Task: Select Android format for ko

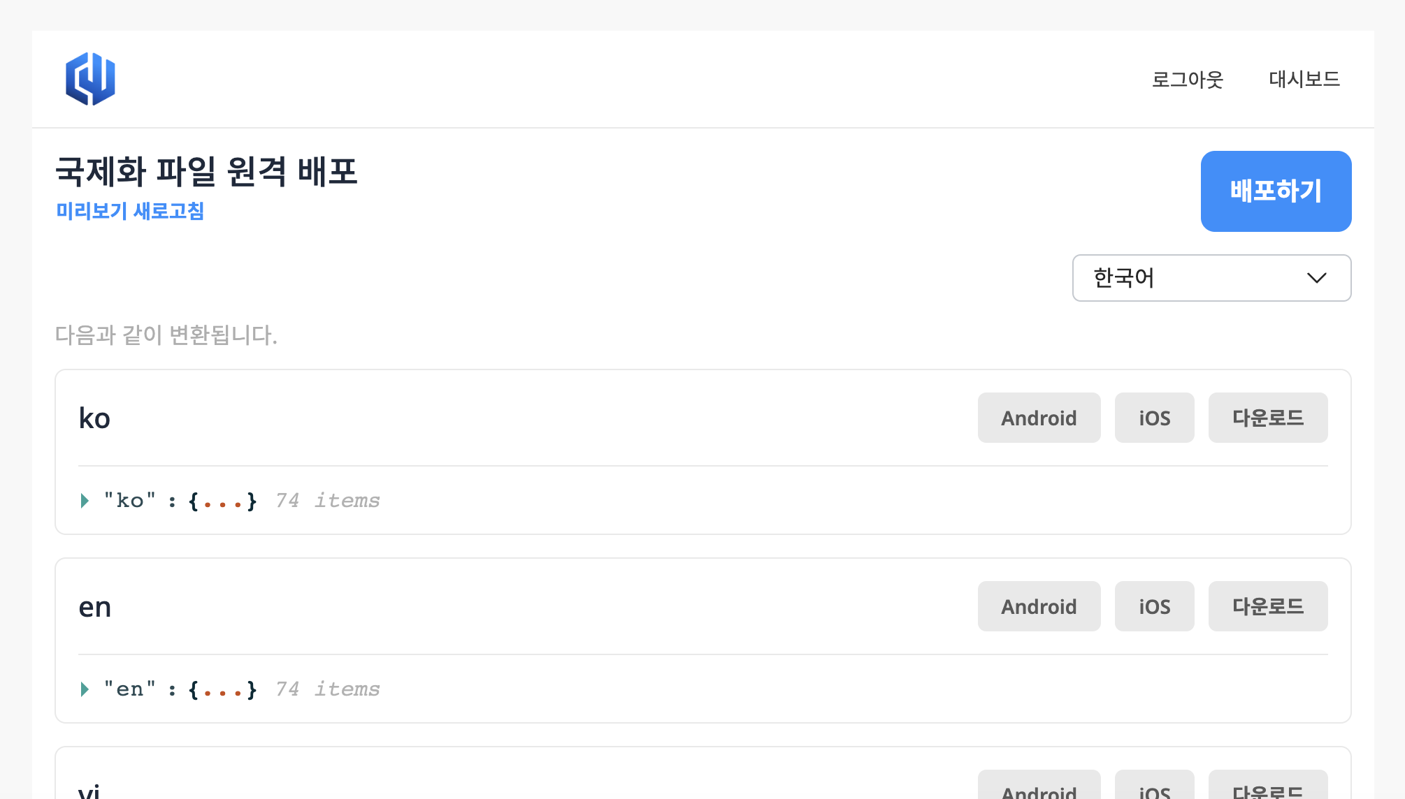Action: pyautogui.click(x=1039, y=418)
